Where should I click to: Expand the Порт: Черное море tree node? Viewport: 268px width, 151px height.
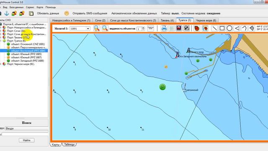[1, 64]
